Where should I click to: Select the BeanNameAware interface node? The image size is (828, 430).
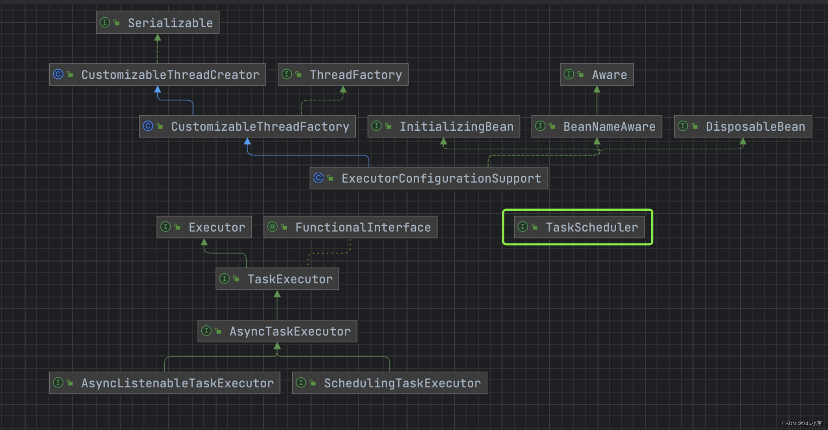click(x=609, y=127)
